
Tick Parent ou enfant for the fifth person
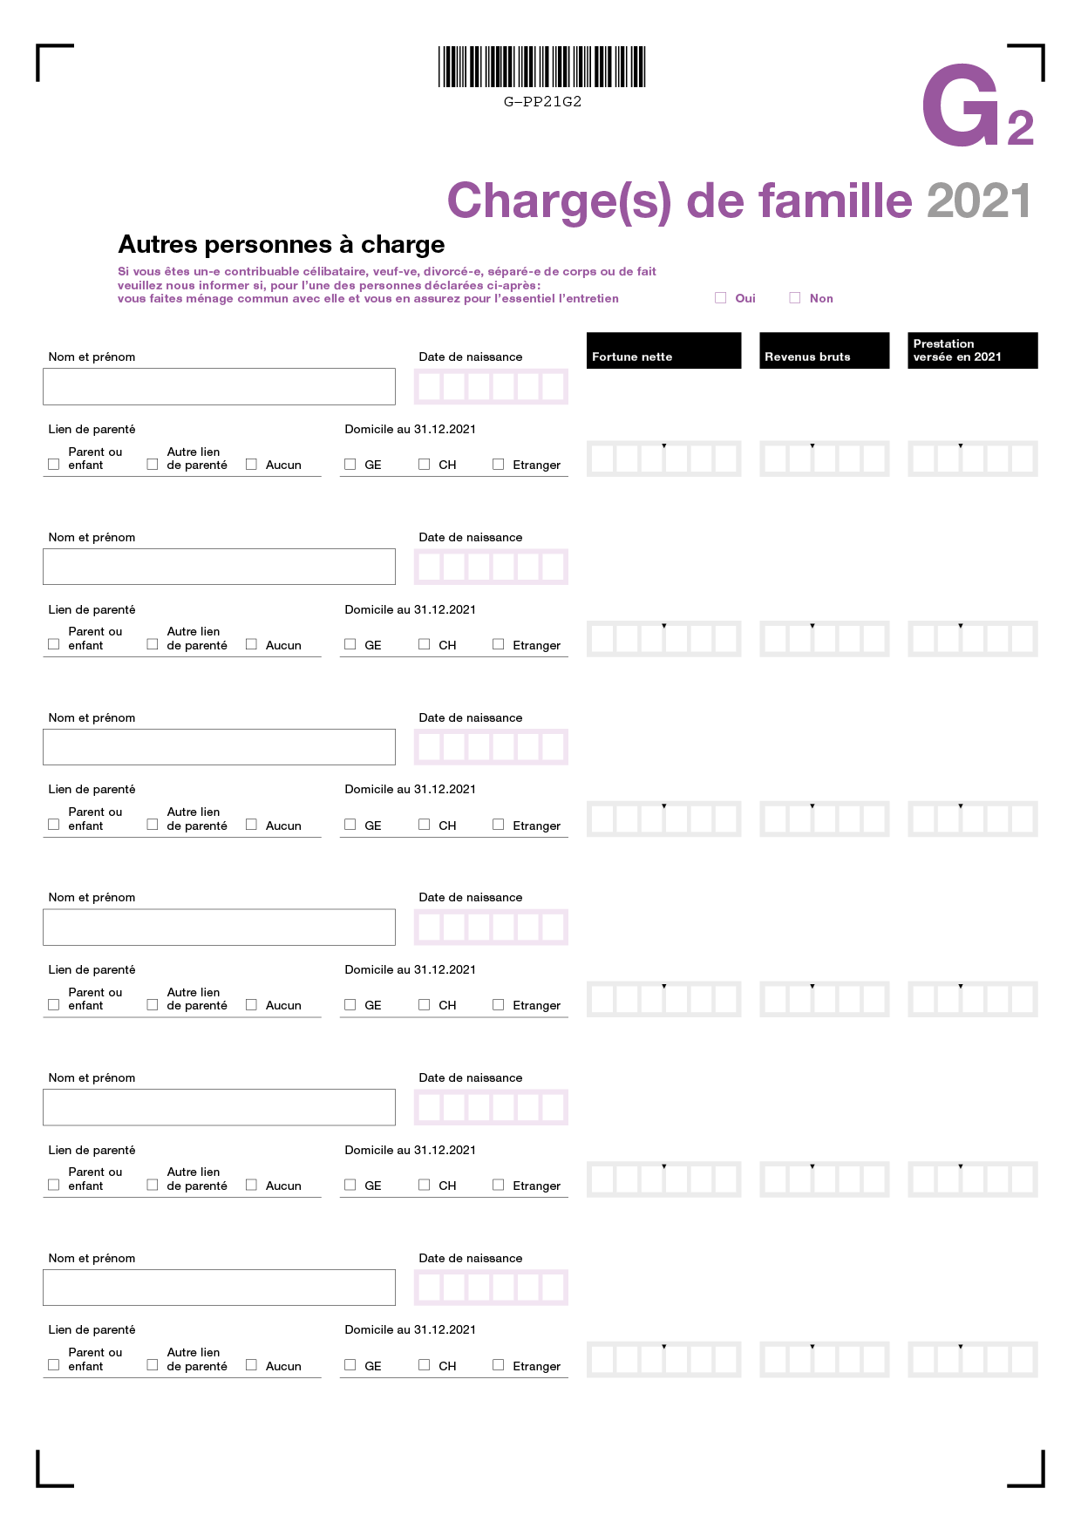point(54,1185)
